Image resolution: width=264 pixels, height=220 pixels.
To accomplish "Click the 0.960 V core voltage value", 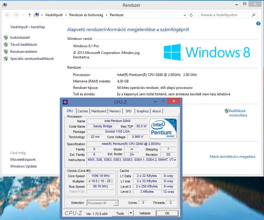I will [x=137, y=137].
